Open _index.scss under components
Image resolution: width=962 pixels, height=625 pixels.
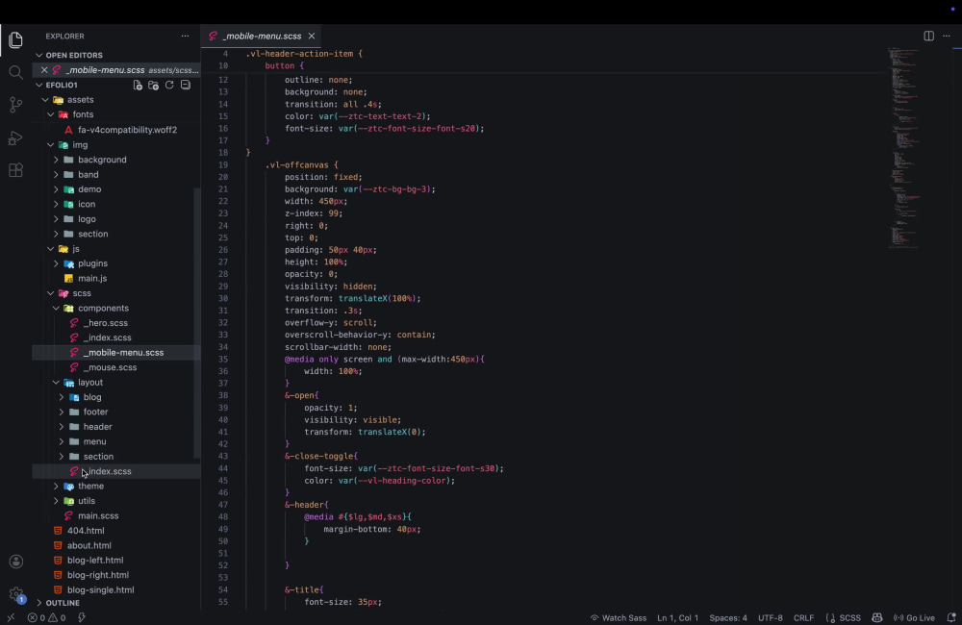(108, 337)
